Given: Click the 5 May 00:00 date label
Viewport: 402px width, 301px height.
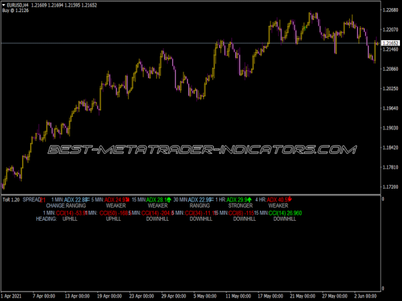Looking at the screenshot, I should pyautogui.click(x=205, y=296).
